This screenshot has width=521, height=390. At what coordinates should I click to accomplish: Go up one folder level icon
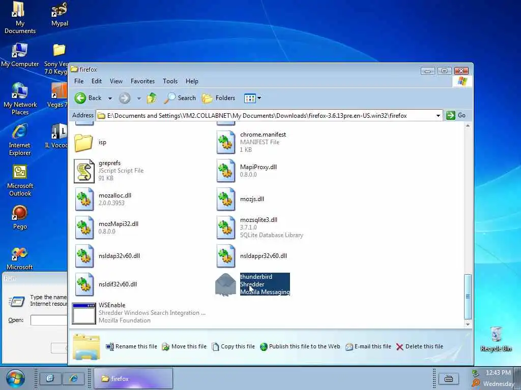[152, 98]
